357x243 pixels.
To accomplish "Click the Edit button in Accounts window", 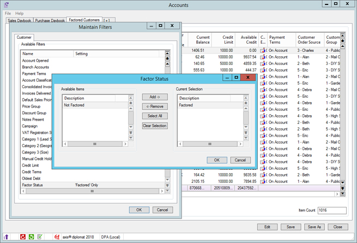I will [x=267, y=227].
